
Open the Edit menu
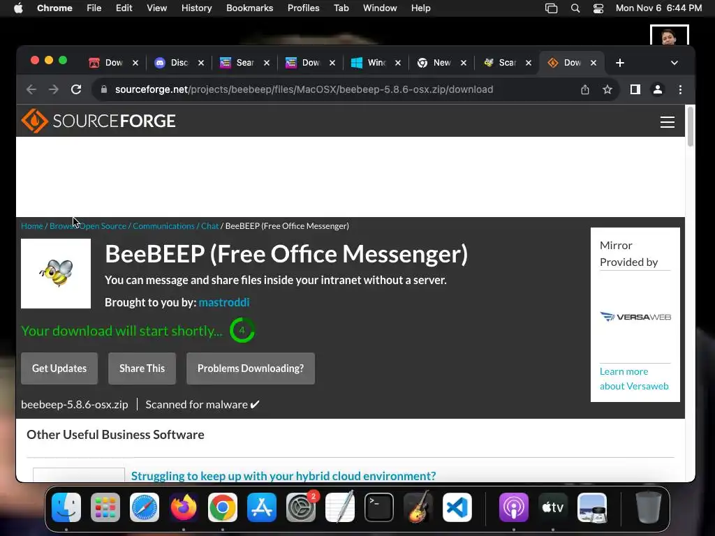pyautogui.click(x=124, y=8)
